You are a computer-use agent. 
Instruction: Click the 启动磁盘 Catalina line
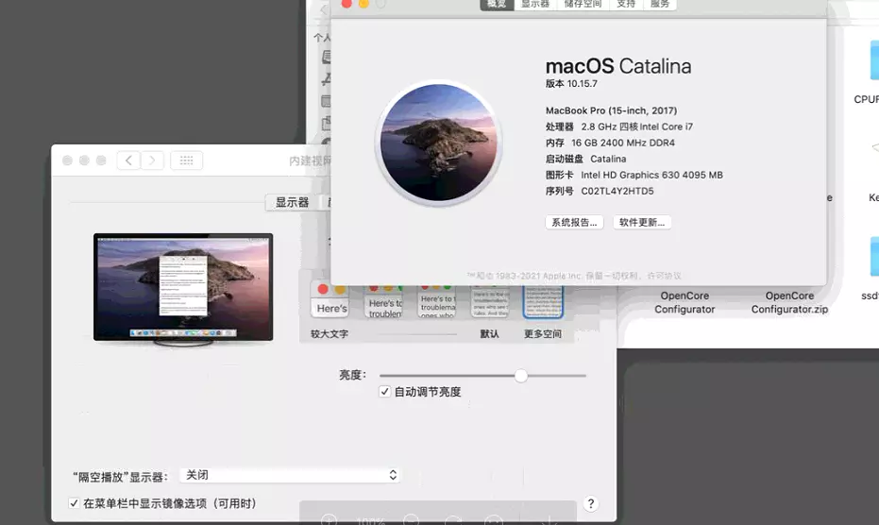click(x=585, y=159)
